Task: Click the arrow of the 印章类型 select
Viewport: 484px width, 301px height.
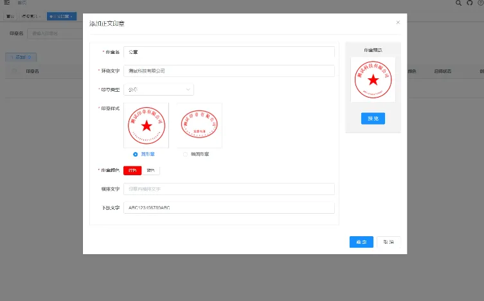Action: click(x=188, y=90)
